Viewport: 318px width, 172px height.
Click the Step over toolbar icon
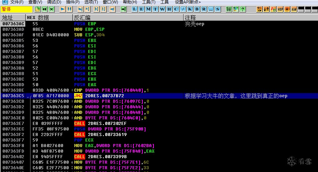[87, 9]
